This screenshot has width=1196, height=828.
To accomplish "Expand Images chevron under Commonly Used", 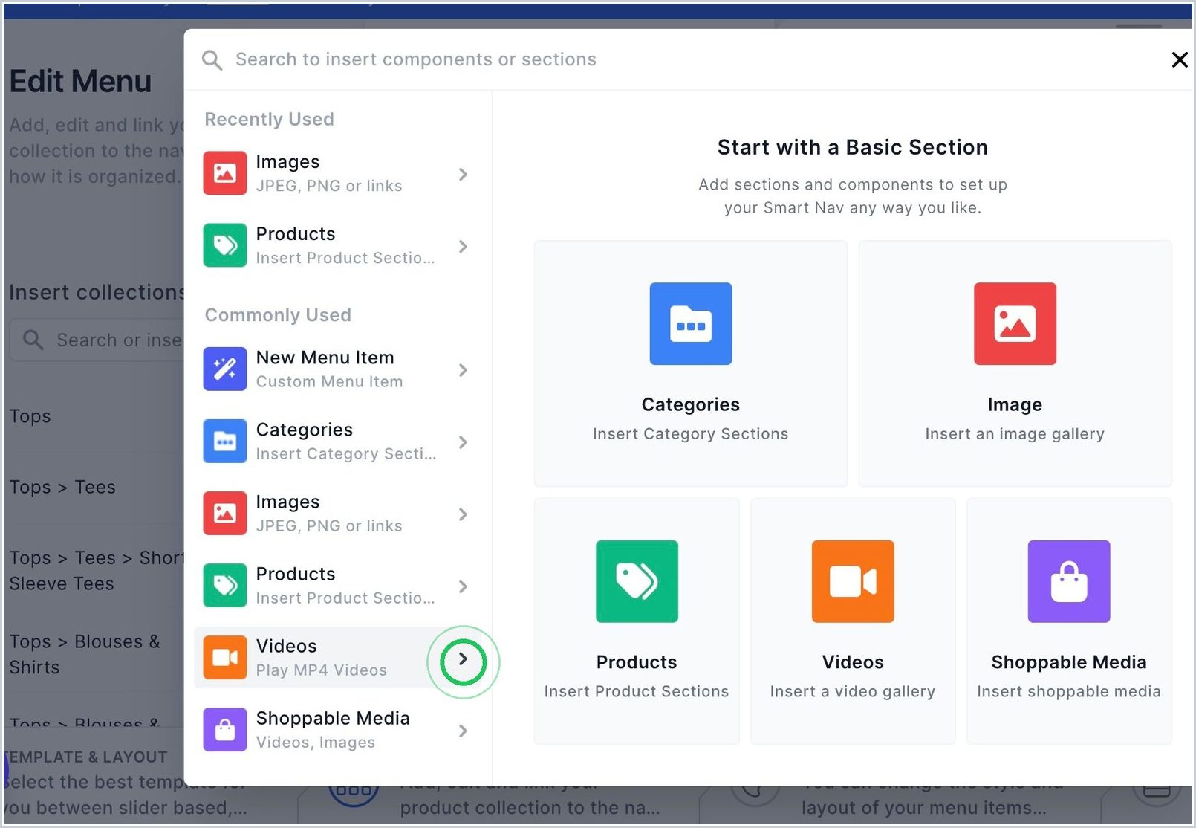I will pyautogui.click(x=463, y=514).
